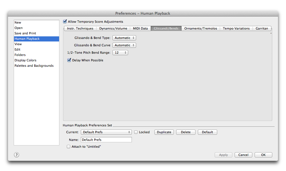Expand 1/2-Tone Pitch Bend Range dropdown

(x=120, y=53)
